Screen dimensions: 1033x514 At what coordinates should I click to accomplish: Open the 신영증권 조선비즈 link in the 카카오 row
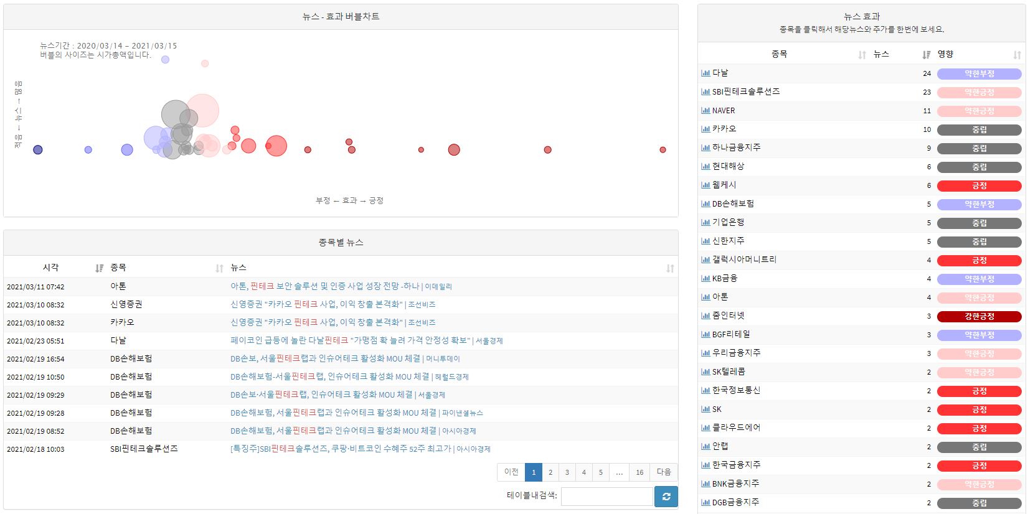[333, 322]
